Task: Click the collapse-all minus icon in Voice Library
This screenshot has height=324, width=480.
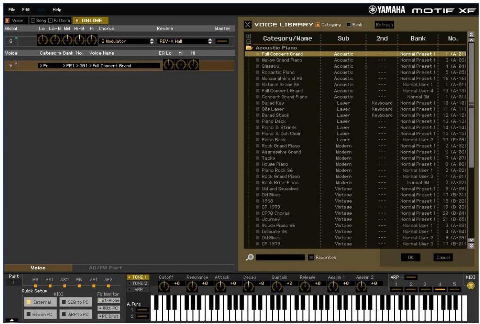Action: click(249, 42)
